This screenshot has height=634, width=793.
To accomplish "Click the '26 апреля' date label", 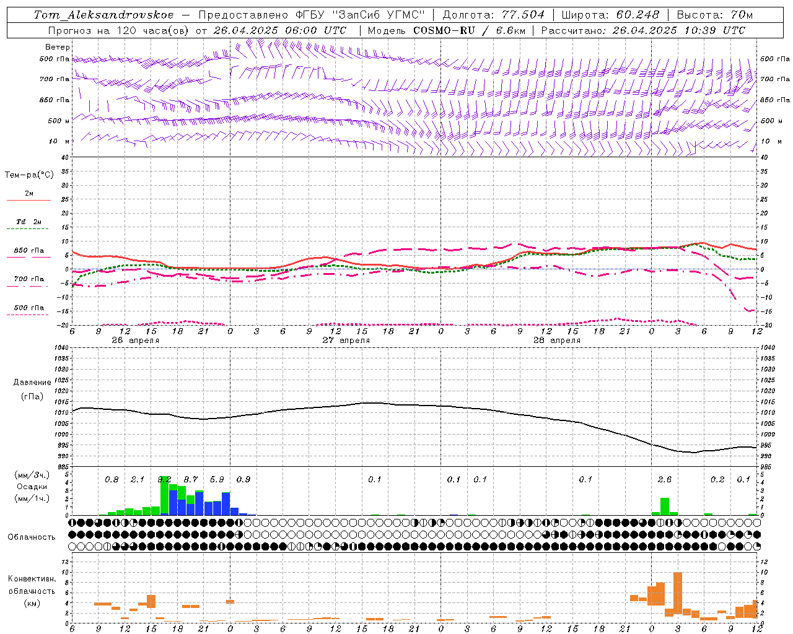I will [136, 341].
